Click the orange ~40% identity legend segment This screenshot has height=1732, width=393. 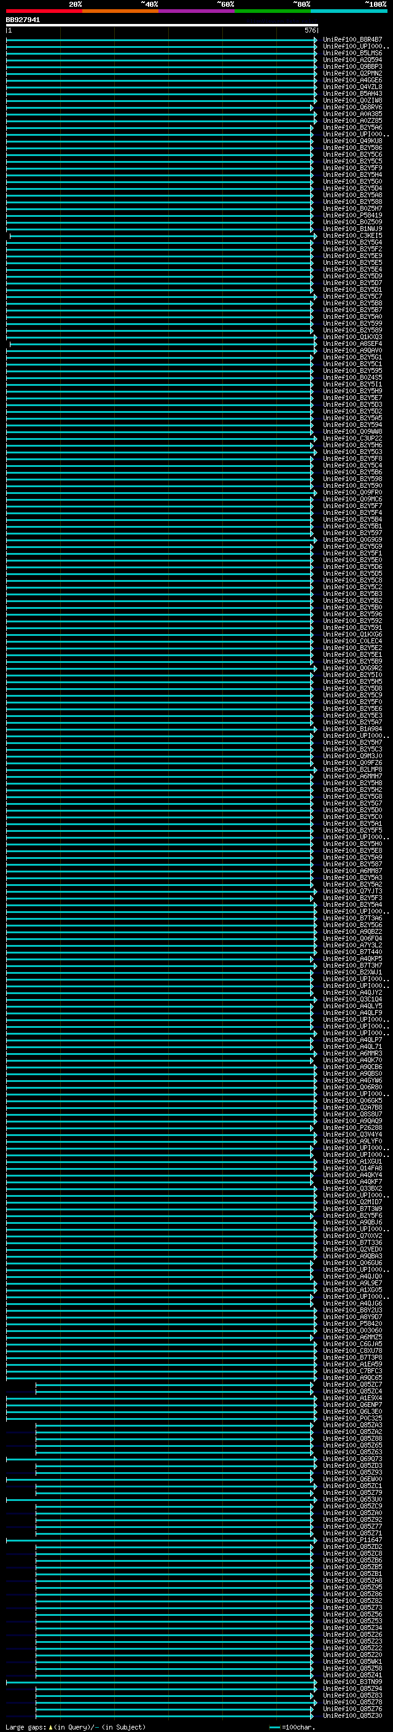coord(121,12)
